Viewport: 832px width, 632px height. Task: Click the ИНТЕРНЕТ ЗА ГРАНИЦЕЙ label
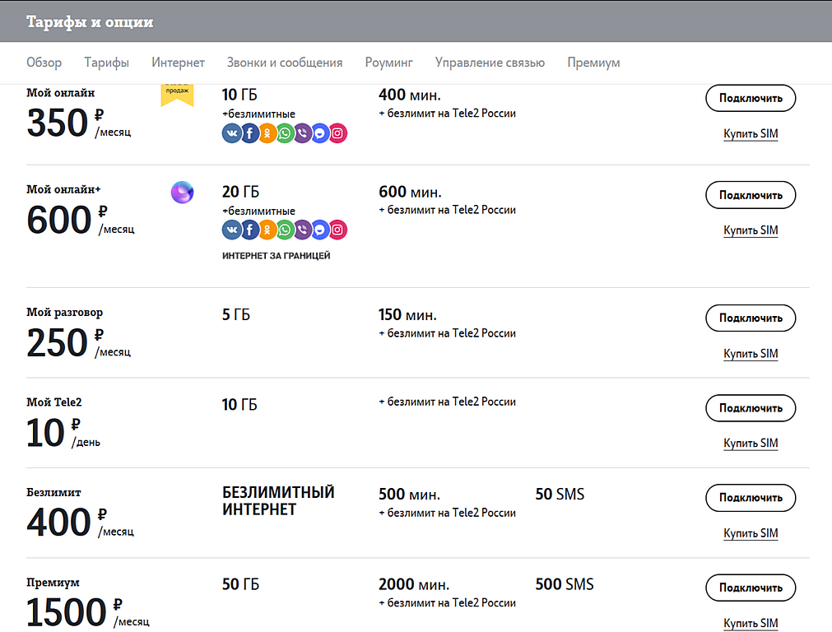276,256
